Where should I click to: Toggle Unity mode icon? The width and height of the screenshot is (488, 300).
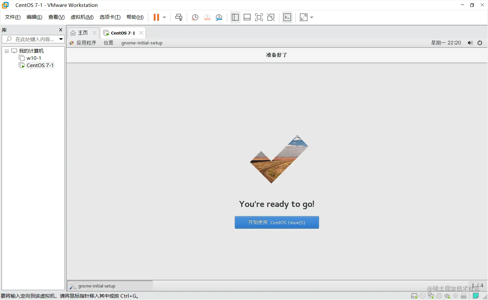tap(271, 17)
